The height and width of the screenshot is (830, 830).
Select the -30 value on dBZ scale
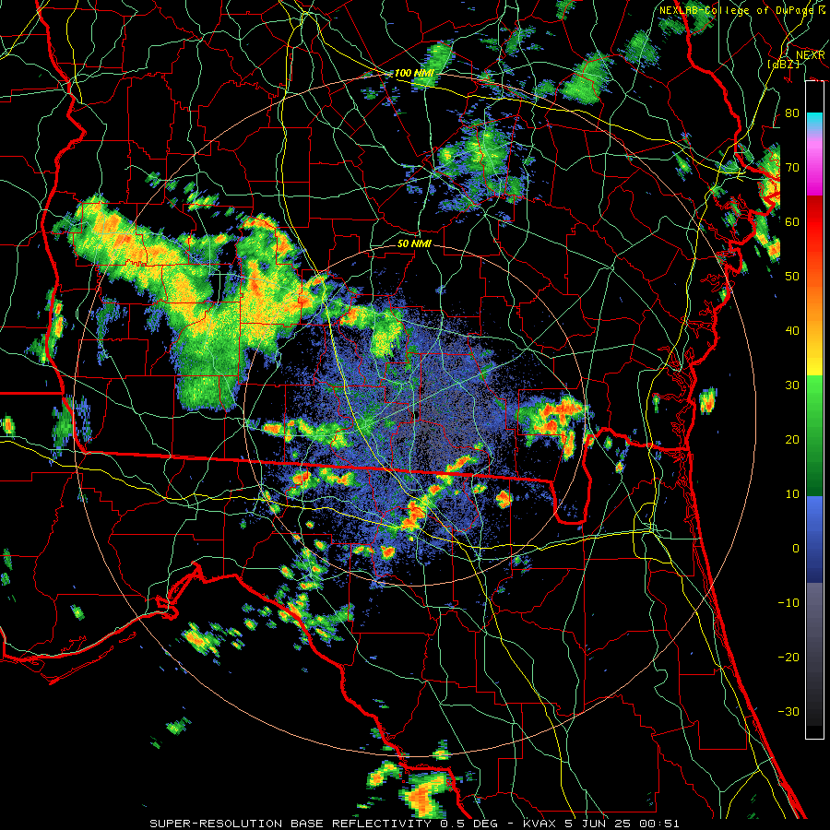point(788,711)
